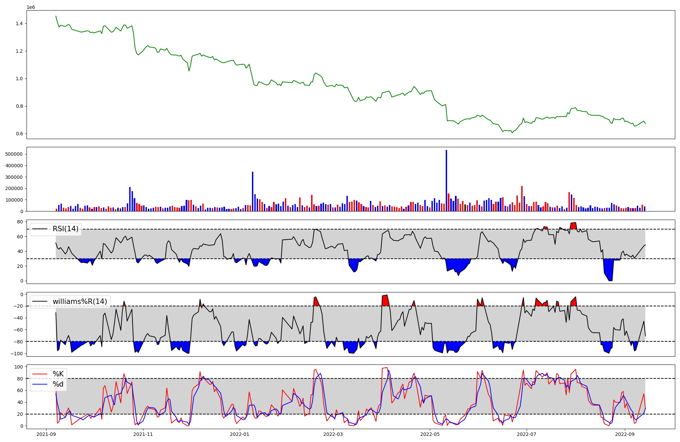Click the williams%R(14) legend label
The image size is (680, 442).
pyautogui.click(x=80, y=302)
